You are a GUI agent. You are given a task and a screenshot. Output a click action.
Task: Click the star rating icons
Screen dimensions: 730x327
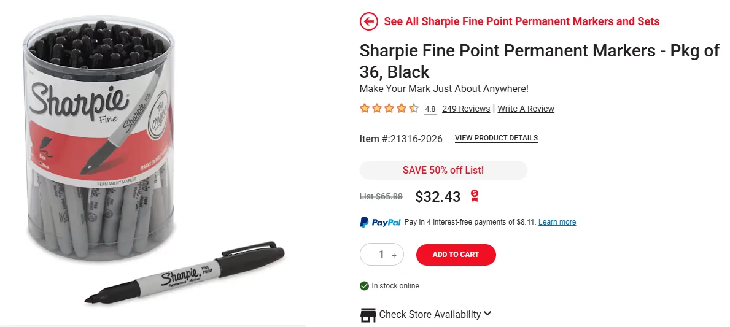[x=389, y=109]
